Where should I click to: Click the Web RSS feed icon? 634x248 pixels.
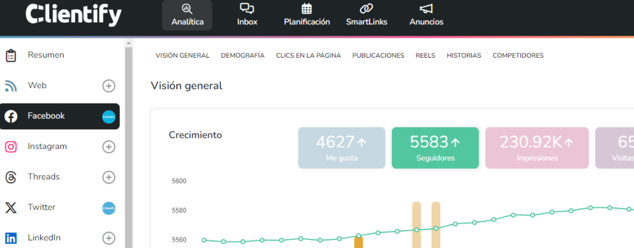(11, 86)
